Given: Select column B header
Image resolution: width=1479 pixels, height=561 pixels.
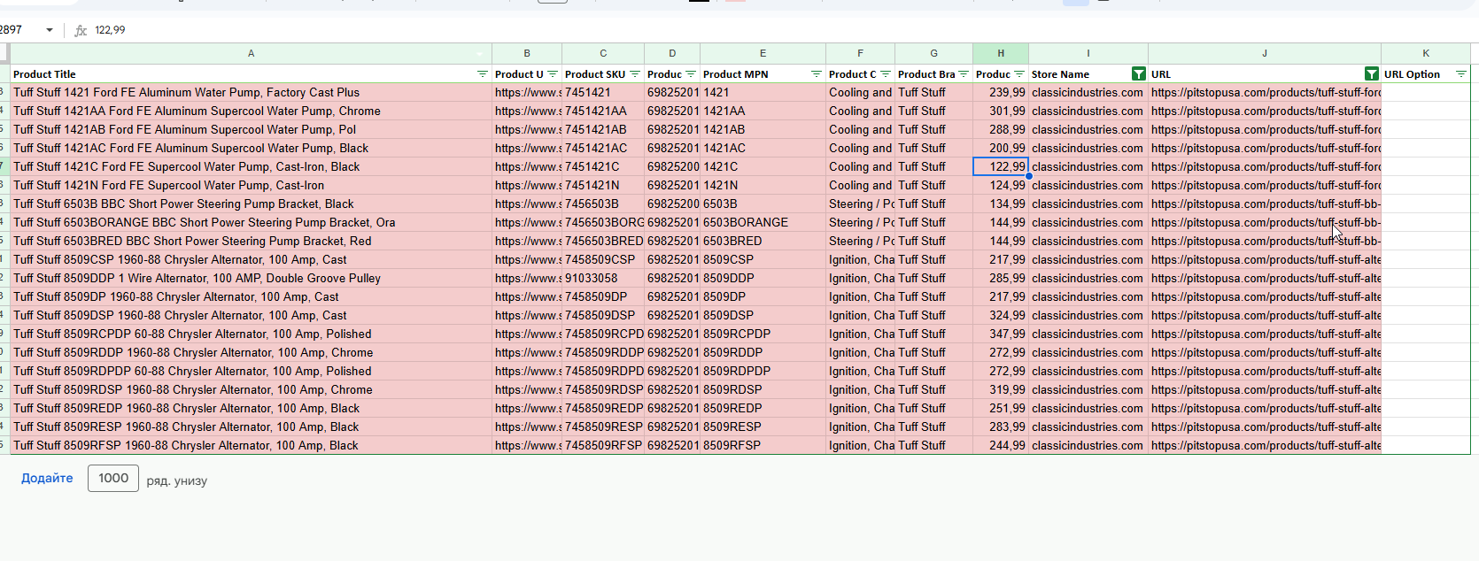Looking at the screenshot, I should coord(527,54).
